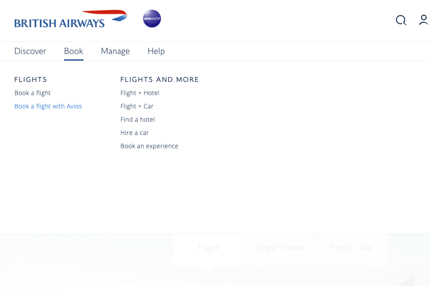The image size is (430, 289).
Task: Open the user account profile icon
Action: click(x=424, y=20)
